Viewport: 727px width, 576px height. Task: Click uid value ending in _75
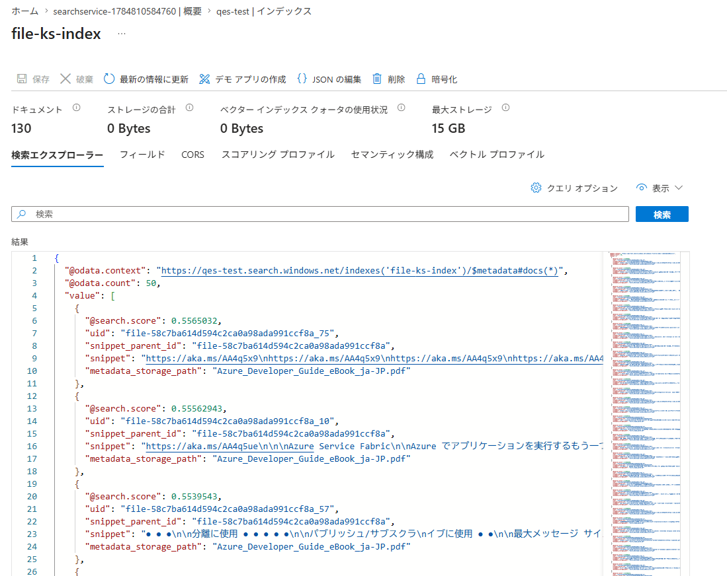tap(228, 334)
